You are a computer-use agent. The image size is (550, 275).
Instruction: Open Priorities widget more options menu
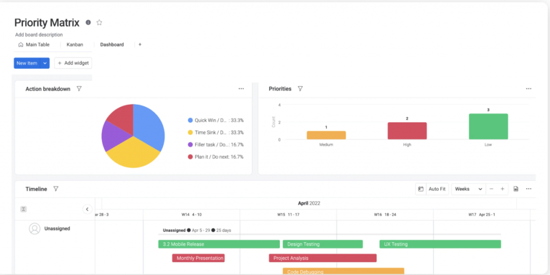pos(529,89)
